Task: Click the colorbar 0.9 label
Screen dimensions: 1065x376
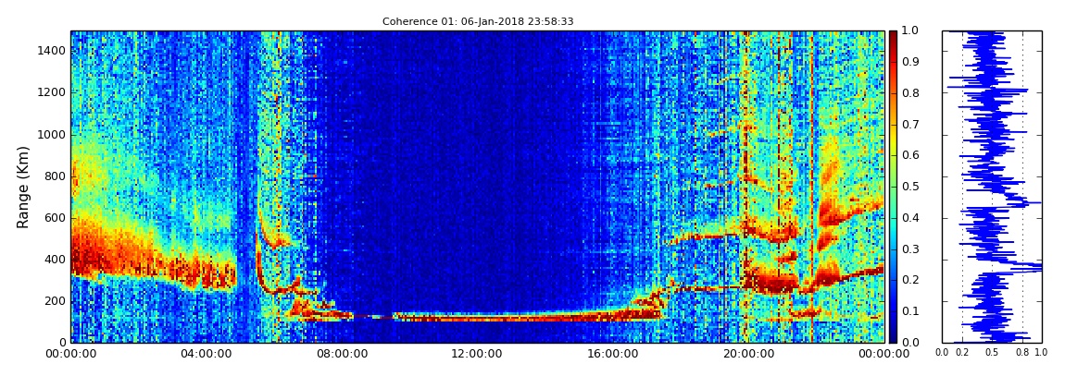Action: pyautogui.click(x=908, y=62)
